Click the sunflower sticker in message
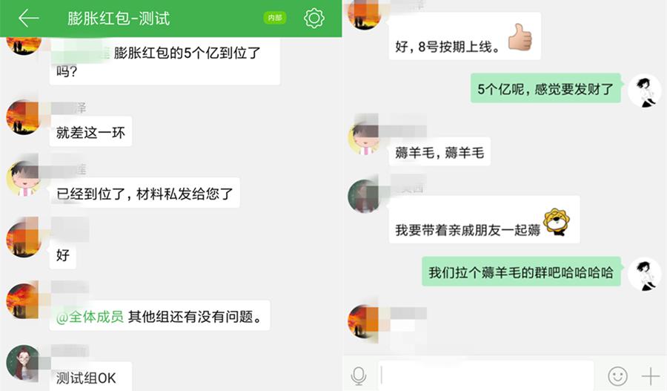 557,222
